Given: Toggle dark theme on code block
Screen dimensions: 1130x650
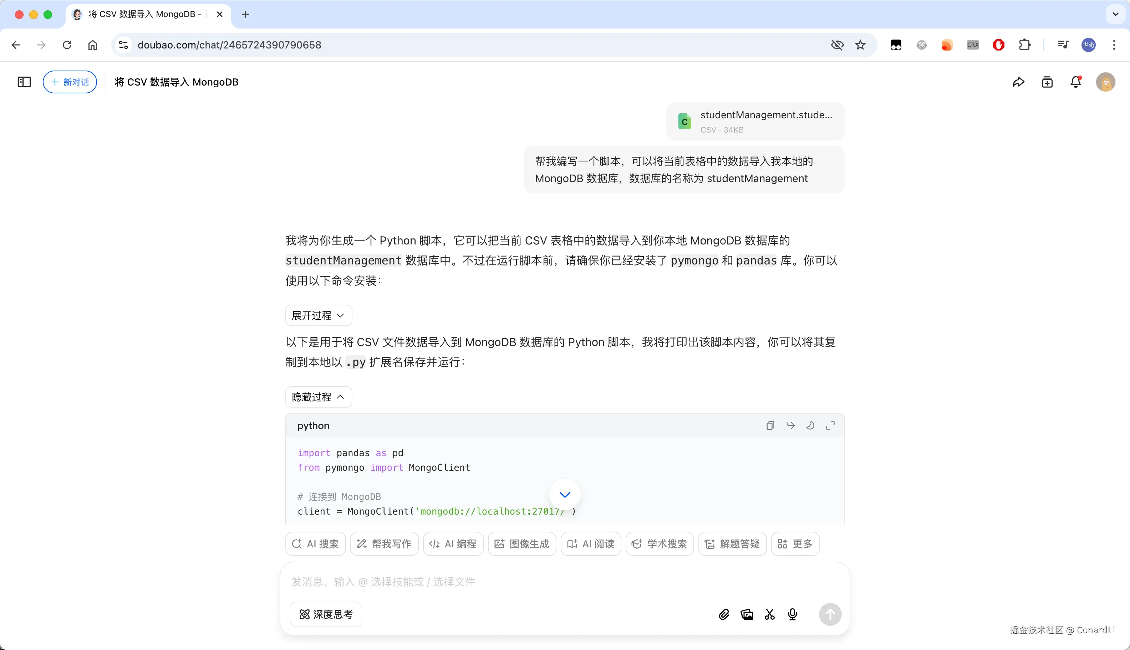Looking at the screenshot, I should [810, 425].
